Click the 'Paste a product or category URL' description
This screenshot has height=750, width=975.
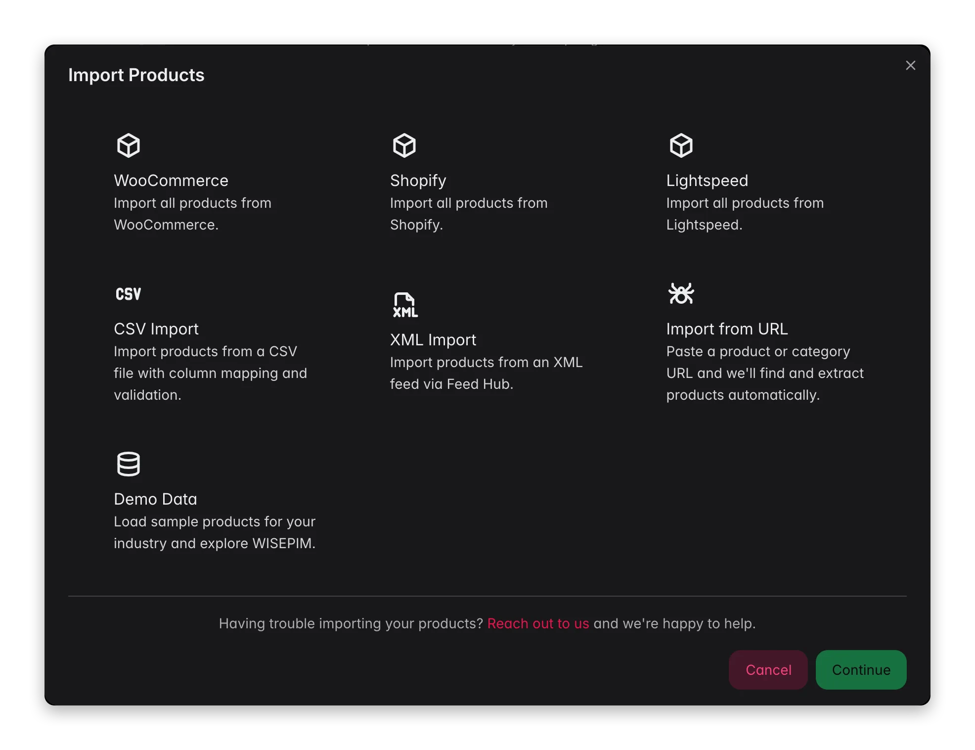pyautogui.click(x=765, y=373)
